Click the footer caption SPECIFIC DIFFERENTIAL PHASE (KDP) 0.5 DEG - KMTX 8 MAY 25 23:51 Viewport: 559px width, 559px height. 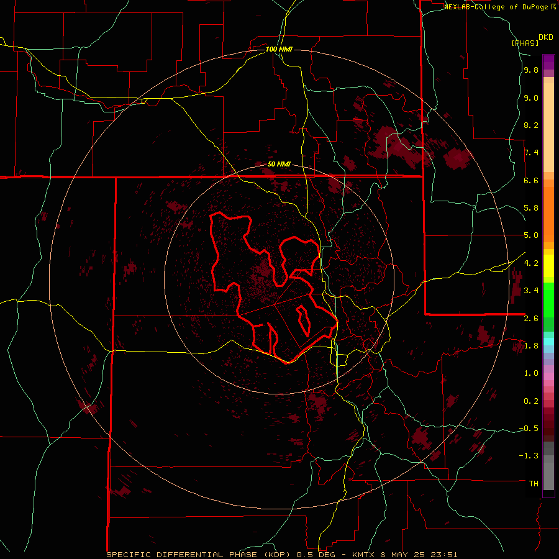pos(281,555)
